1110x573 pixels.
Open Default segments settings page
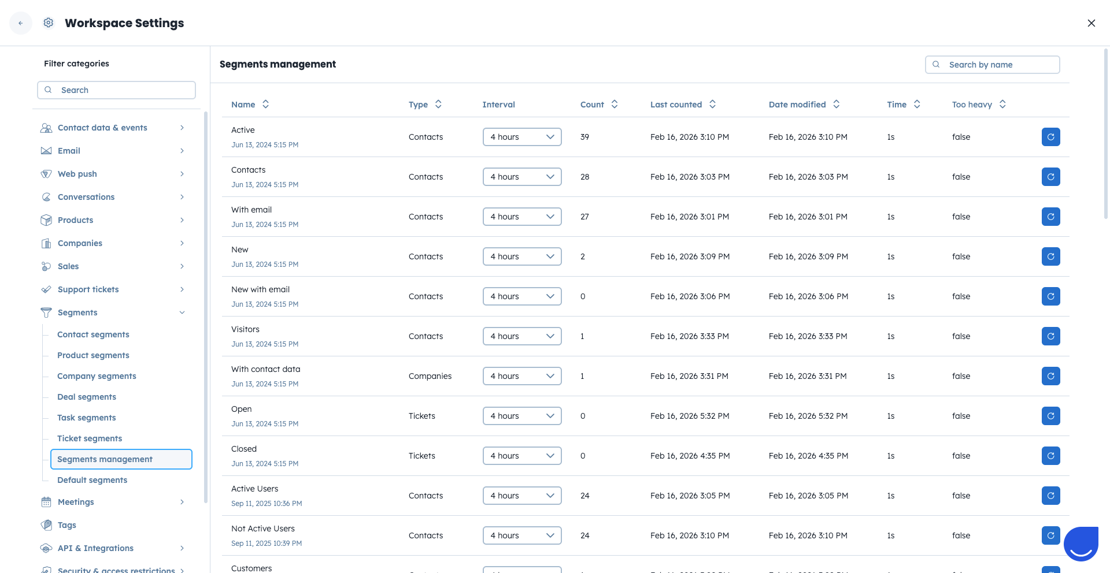click(92, 480)
